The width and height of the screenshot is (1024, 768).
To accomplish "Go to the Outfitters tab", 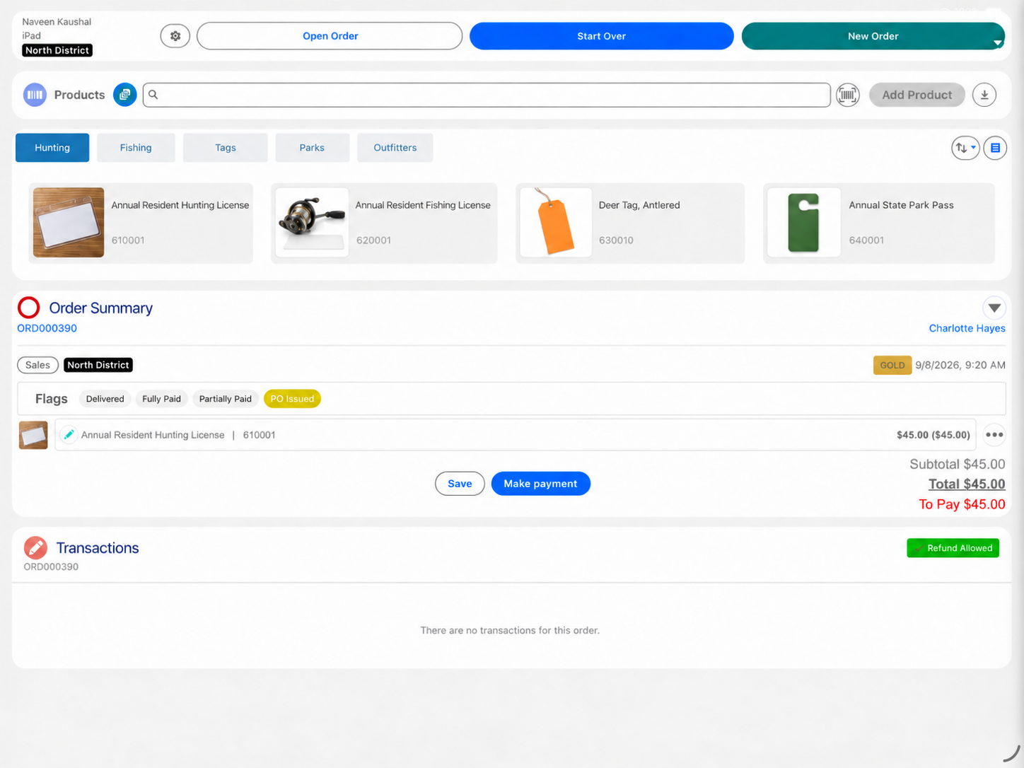I will (x=395, y=148).
